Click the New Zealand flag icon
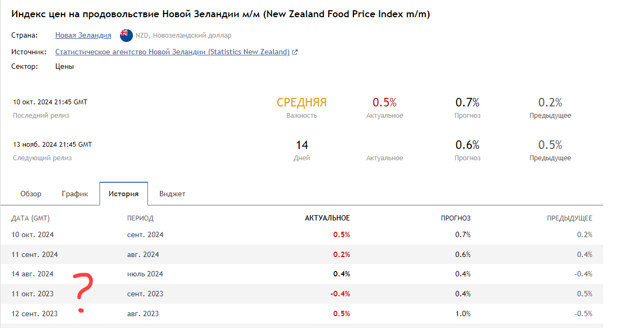Viewport: 630px width, 328px height. (x=126, y=35)
